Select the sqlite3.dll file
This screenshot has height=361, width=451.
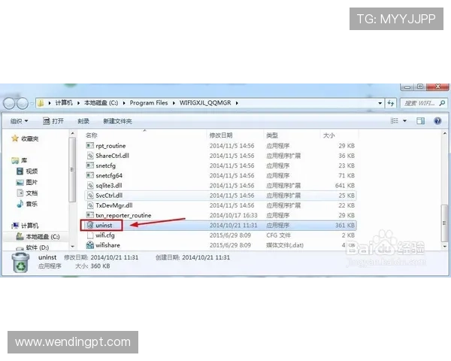pyautogui.click(x=220, y=186)
